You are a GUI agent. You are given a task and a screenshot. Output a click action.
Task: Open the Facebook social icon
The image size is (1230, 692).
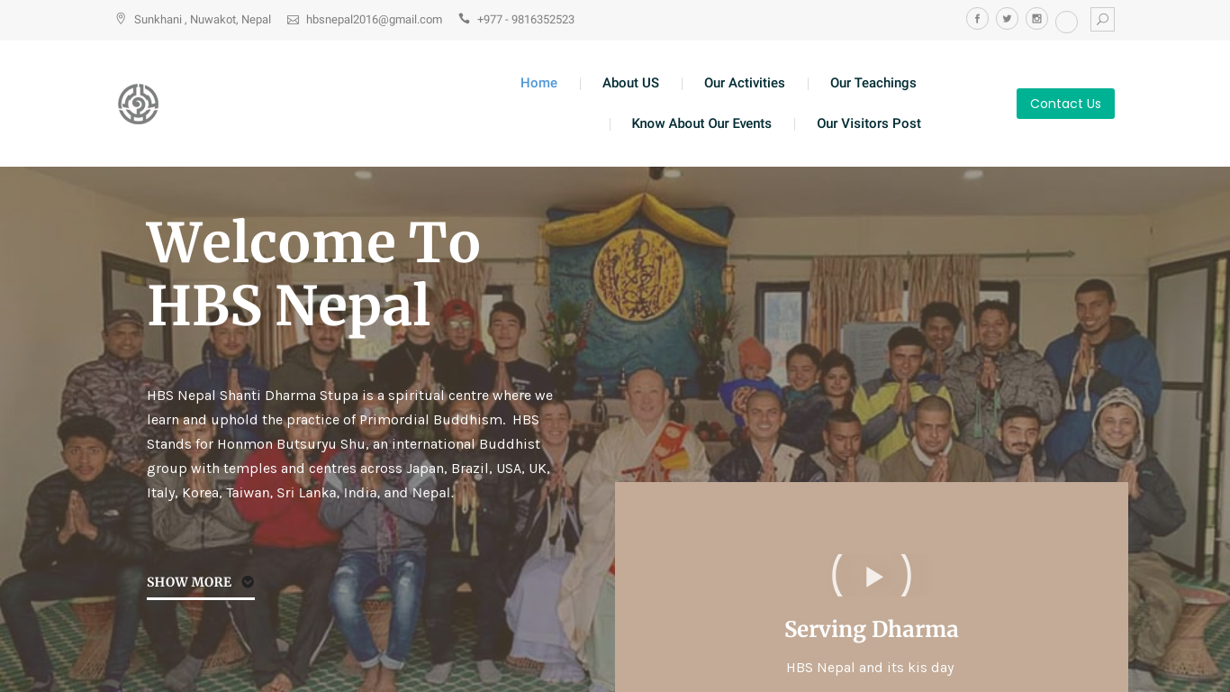977,18
